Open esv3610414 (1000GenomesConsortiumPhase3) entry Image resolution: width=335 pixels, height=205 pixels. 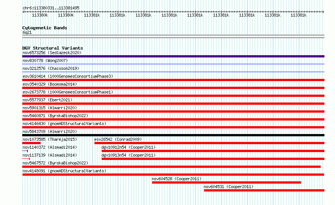68,76
